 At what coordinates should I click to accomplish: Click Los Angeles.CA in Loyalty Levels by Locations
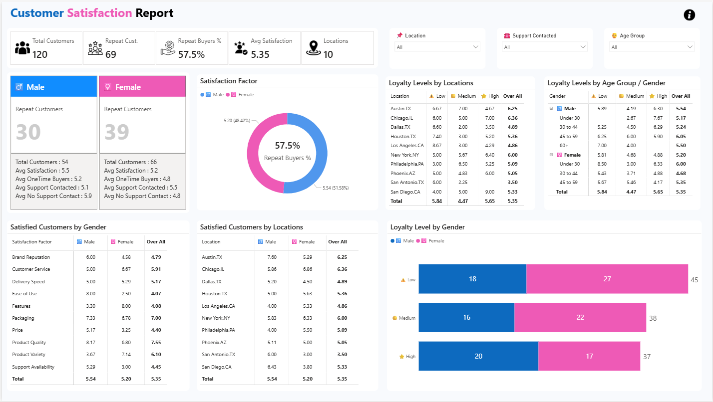tap(456, 146)
